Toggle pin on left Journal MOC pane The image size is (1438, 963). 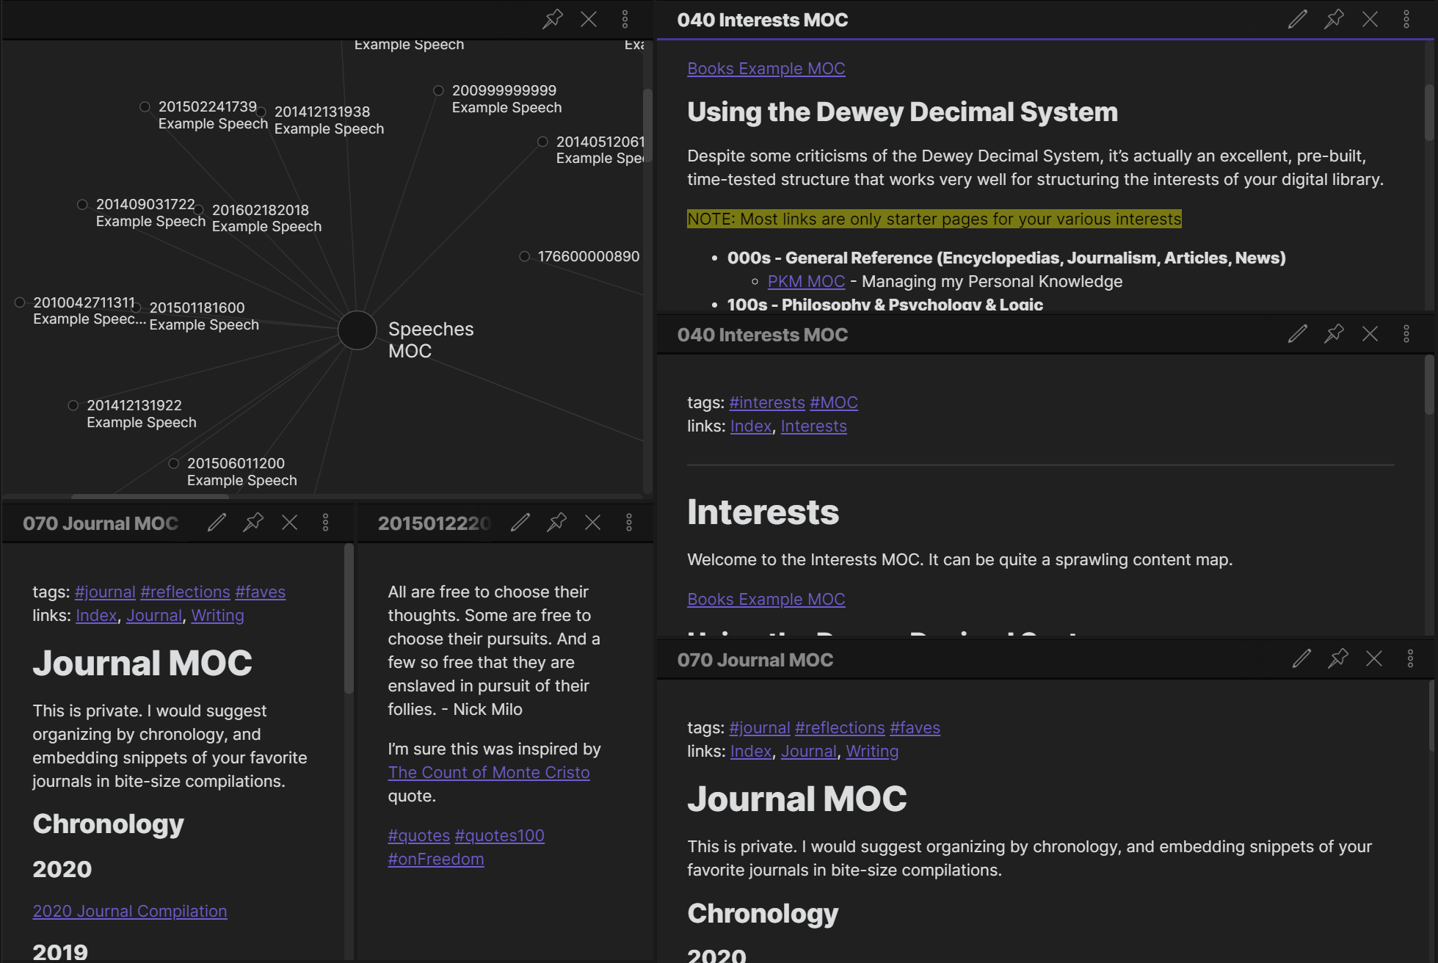point(253,523)
